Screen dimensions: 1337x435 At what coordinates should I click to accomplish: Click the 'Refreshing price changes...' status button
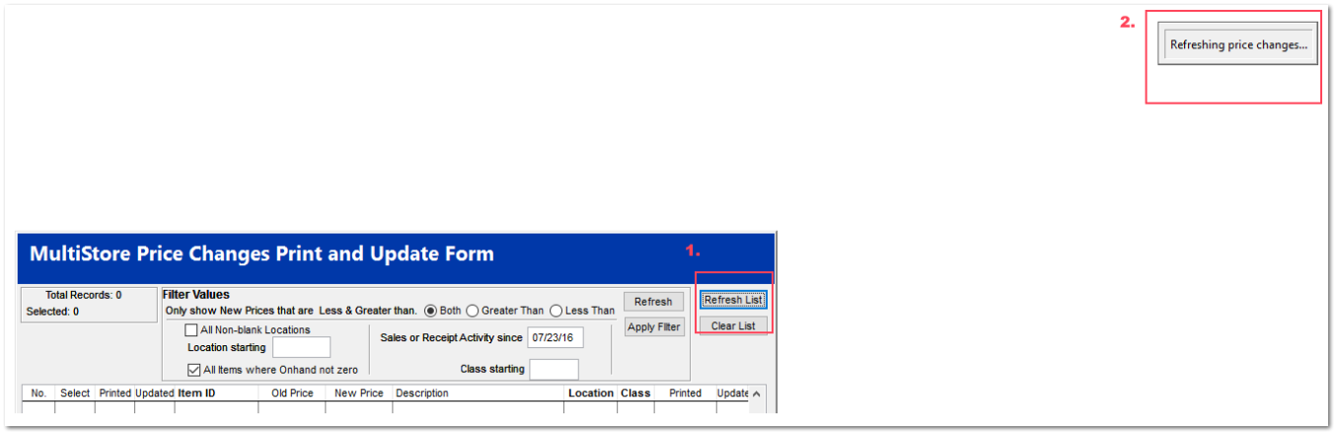1237,44
